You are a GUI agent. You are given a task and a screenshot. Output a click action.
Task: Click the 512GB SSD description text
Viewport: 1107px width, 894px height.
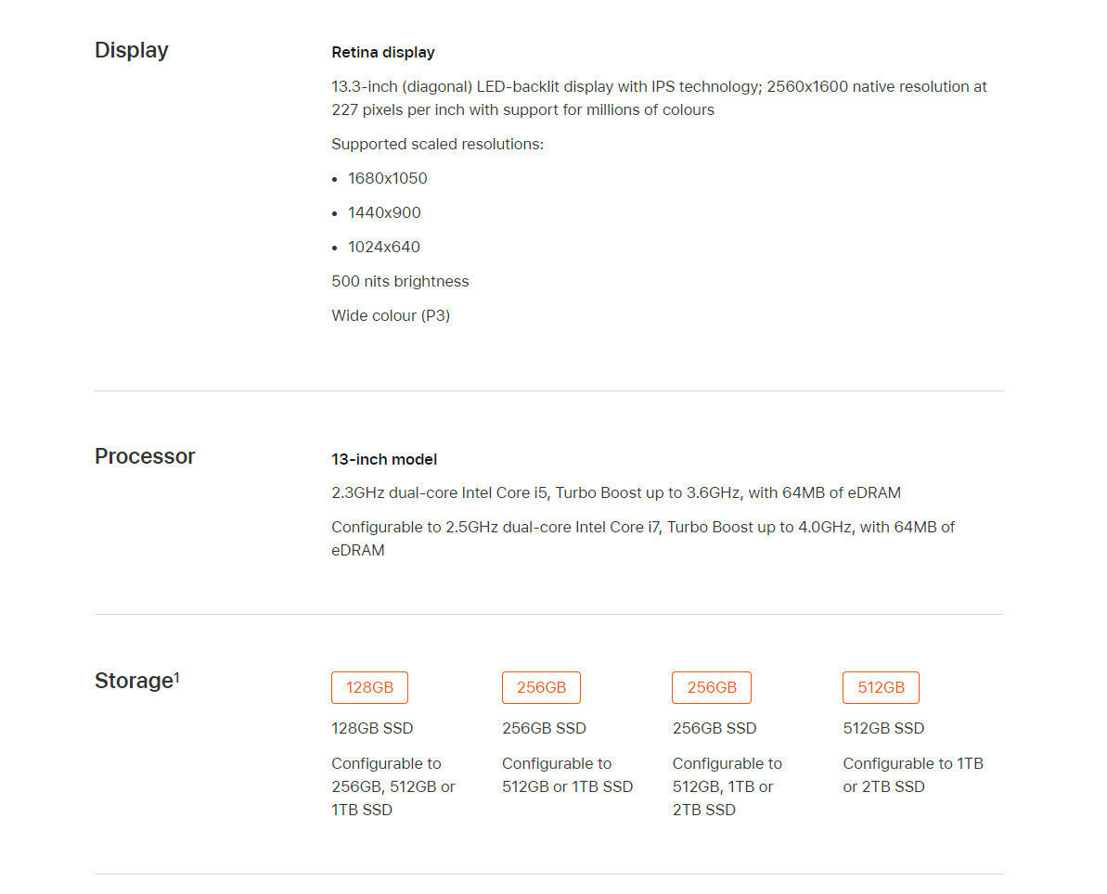click(883, 728)
